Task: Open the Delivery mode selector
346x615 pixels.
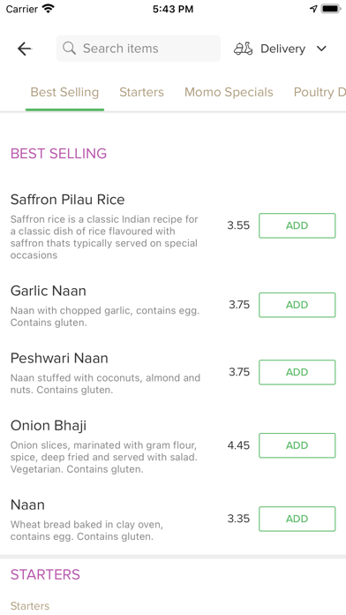Action: coord(280,49)
